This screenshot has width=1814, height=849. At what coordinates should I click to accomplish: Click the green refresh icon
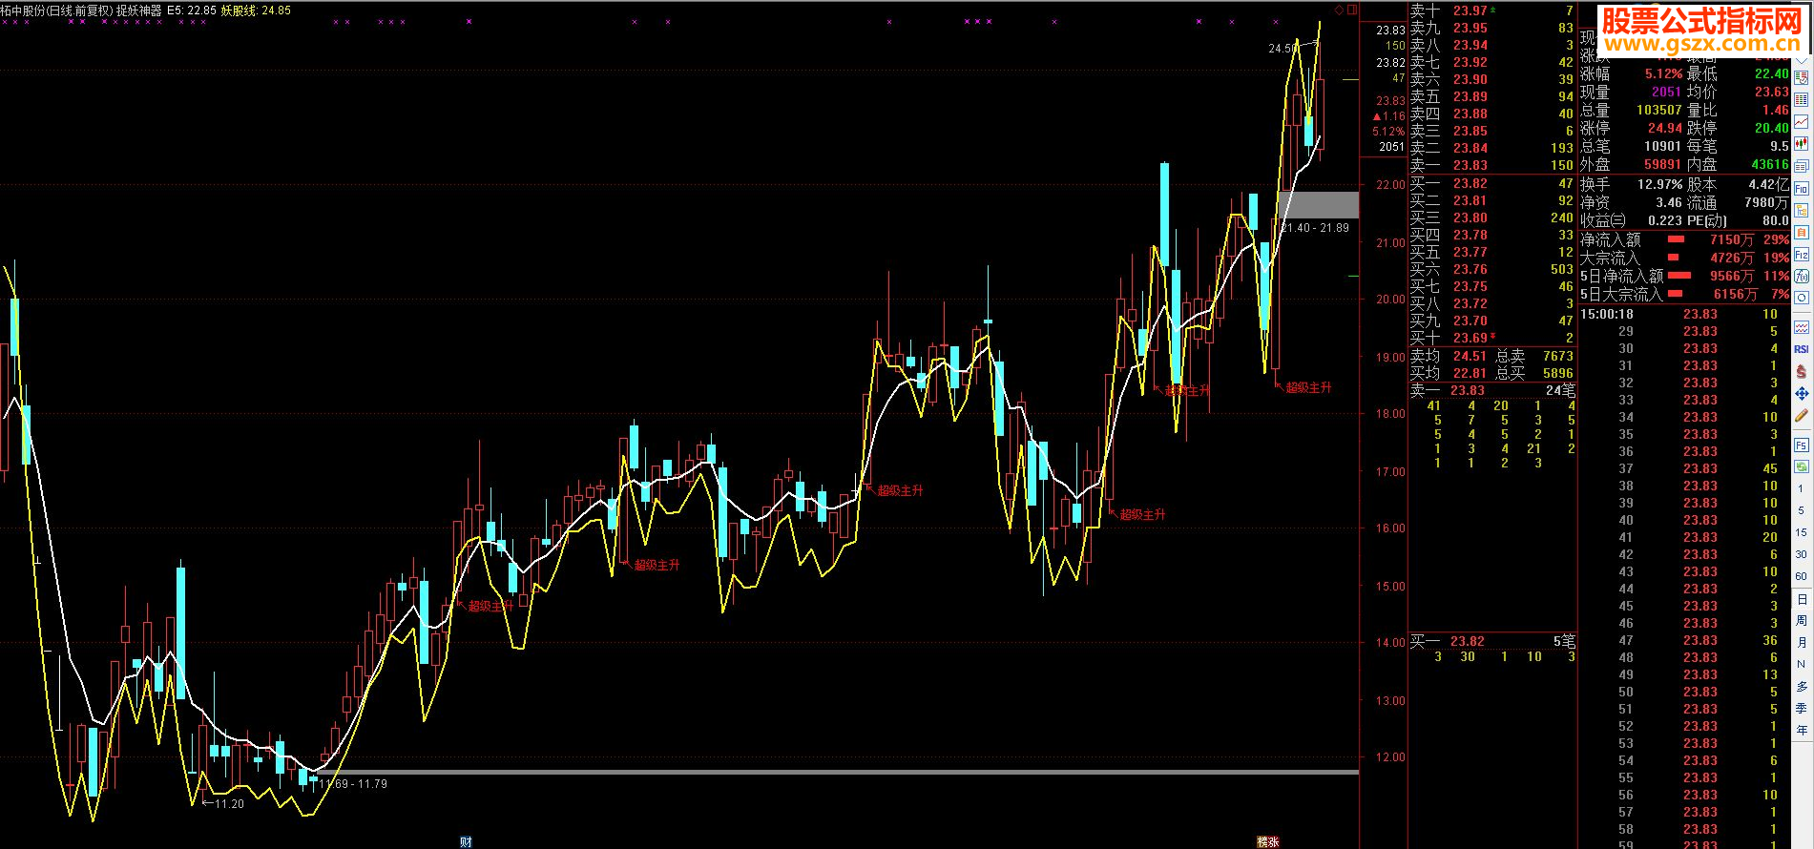click(x=1802, y=466)
